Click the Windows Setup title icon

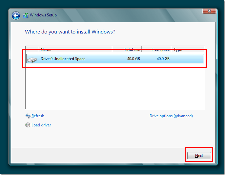pos(26,15)
